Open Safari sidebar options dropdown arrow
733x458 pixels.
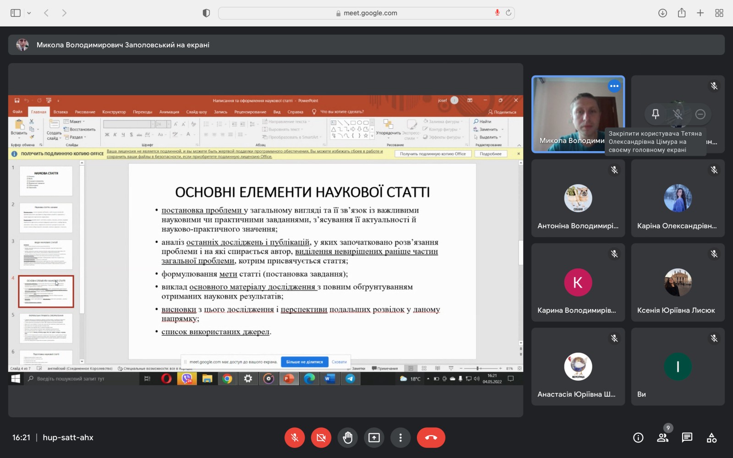(x=29, y=13)
